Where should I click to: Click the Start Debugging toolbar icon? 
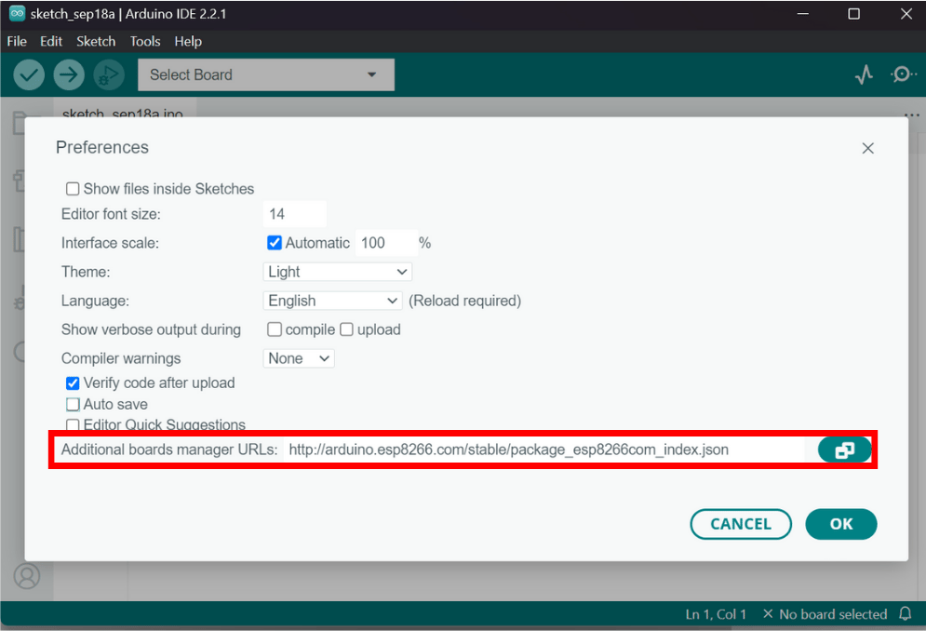tap(109, 75)
